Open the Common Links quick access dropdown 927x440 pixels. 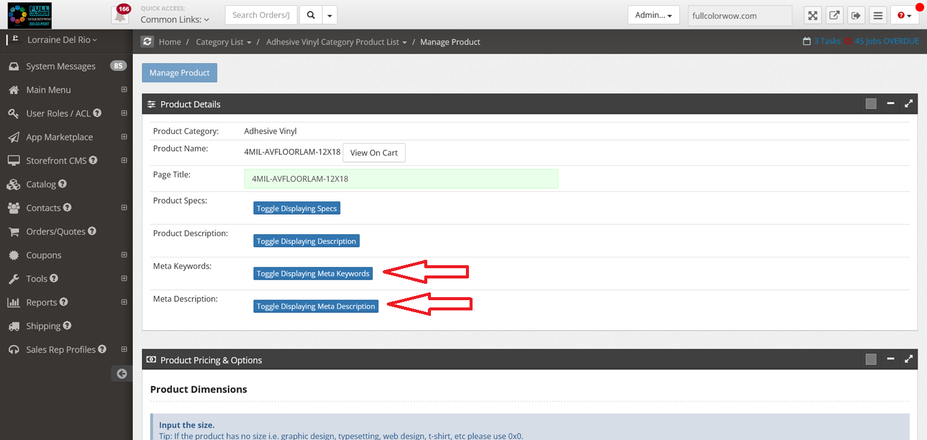174,19
